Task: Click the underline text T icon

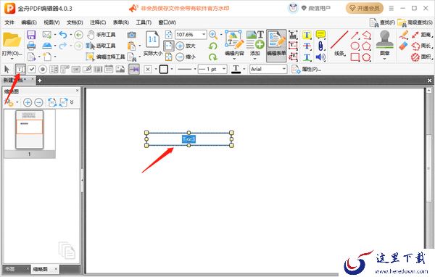Action: coord(307,57)
